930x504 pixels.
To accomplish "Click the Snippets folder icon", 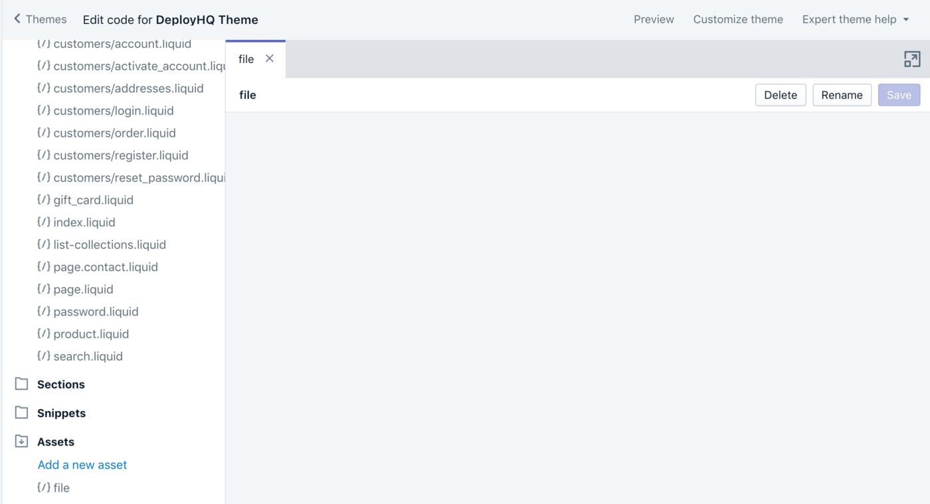I will 22,412.
